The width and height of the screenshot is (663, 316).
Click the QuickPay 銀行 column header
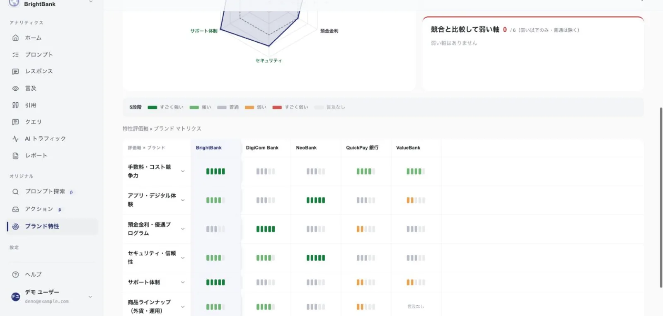pos(362,148)
